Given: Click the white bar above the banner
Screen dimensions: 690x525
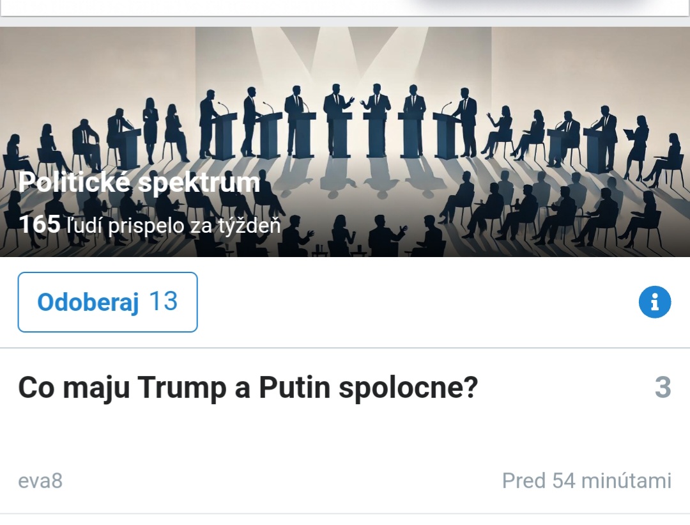Looking at the screenshot, I should point(345,8).
